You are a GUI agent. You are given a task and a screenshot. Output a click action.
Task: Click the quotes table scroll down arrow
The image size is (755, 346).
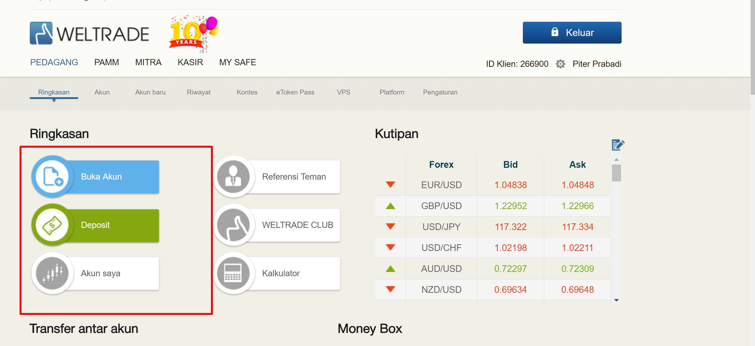[x=616, y=300]
